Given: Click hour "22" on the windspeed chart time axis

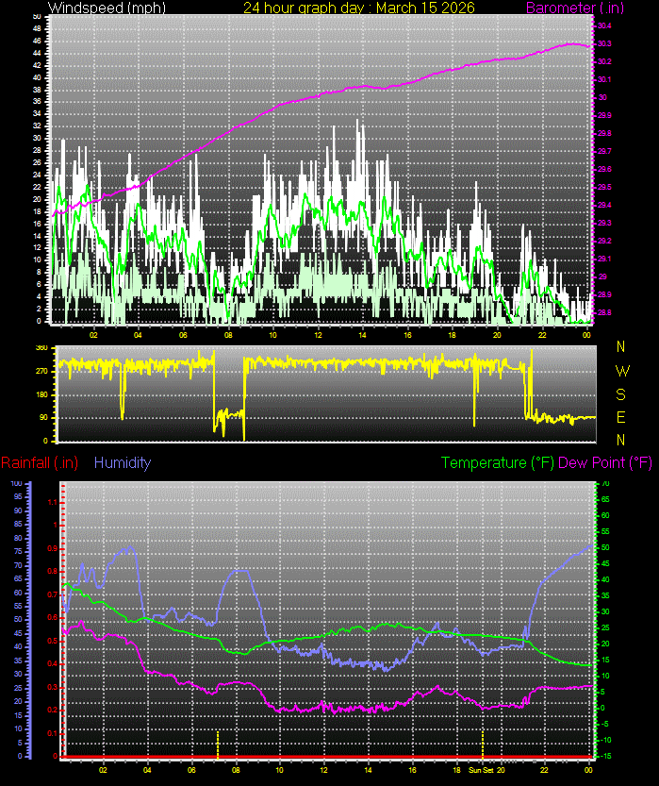Looking at the screenshot, I should point(542,335).
